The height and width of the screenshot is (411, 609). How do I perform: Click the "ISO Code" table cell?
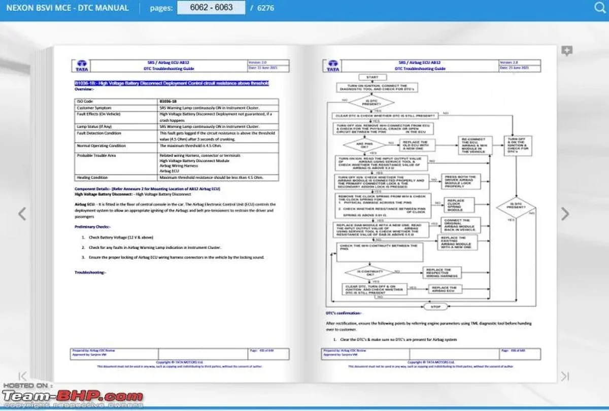(116, 101)
